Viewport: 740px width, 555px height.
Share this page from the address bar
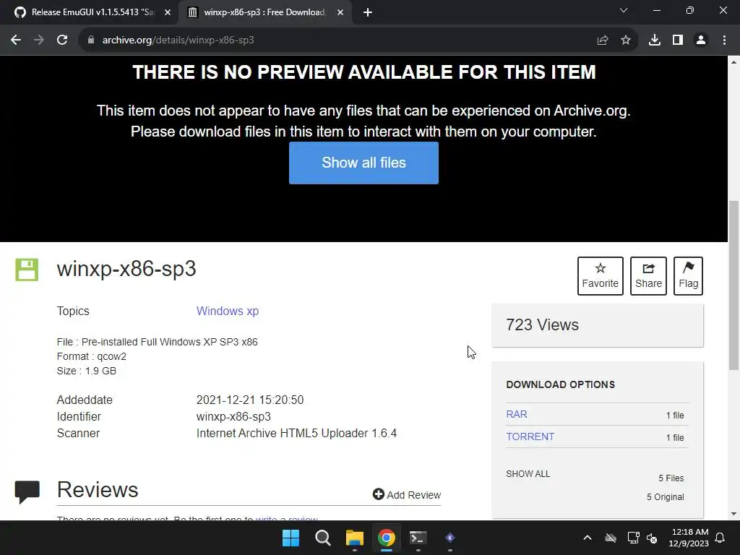[x=603, y=40]
